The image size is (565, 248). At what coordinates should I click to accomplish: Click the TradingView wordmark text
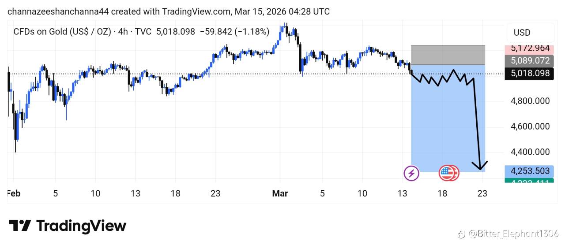coord(81,226)
